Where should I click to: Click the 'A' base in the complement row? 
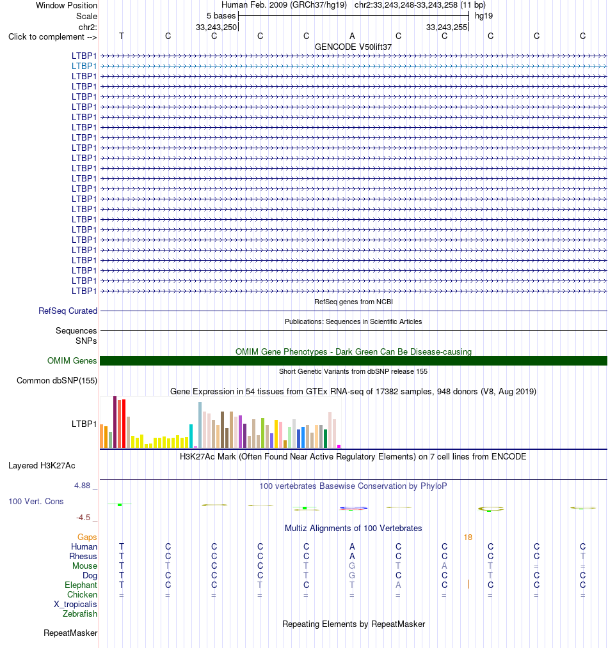352,36
